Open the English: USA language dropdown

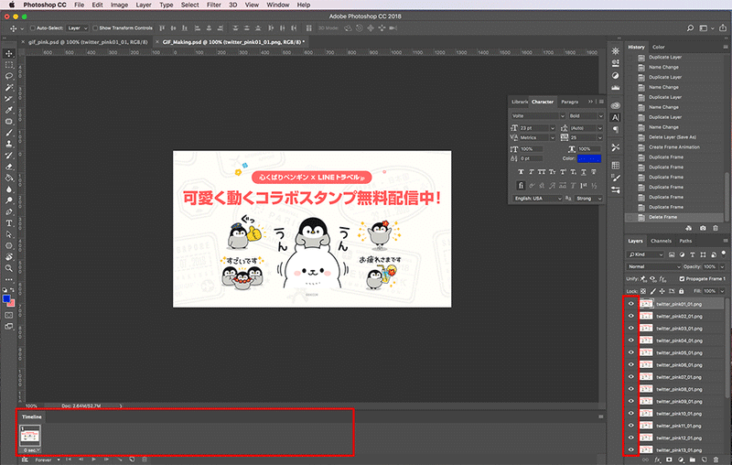click(537, 199)
